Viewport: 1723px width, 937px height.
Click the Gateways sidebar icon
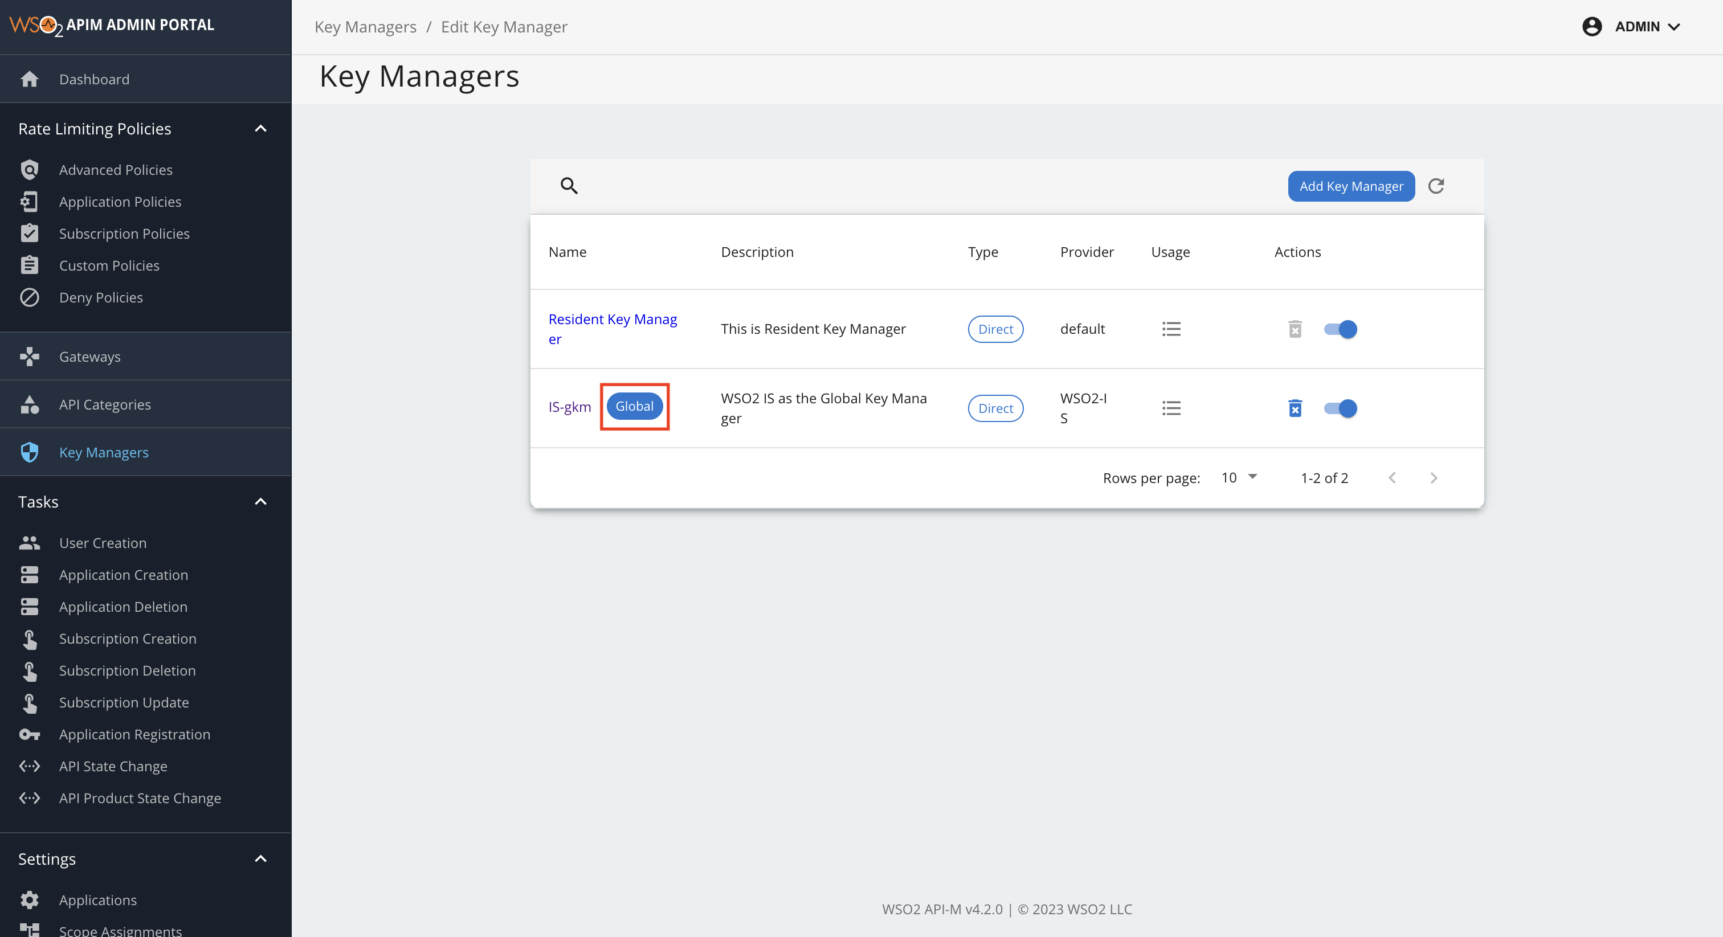[30, 357]
